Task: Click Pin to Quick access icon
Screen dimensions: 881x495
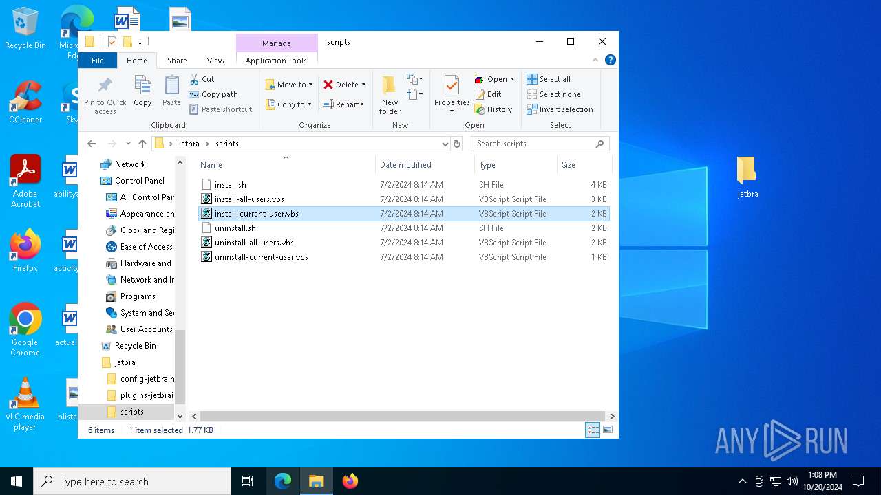Action: click(105, 95)
